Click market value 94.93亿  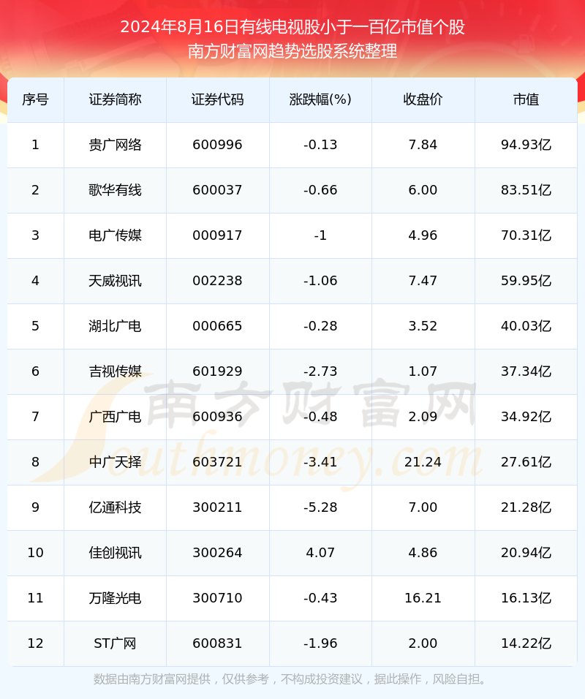point(526,145)
